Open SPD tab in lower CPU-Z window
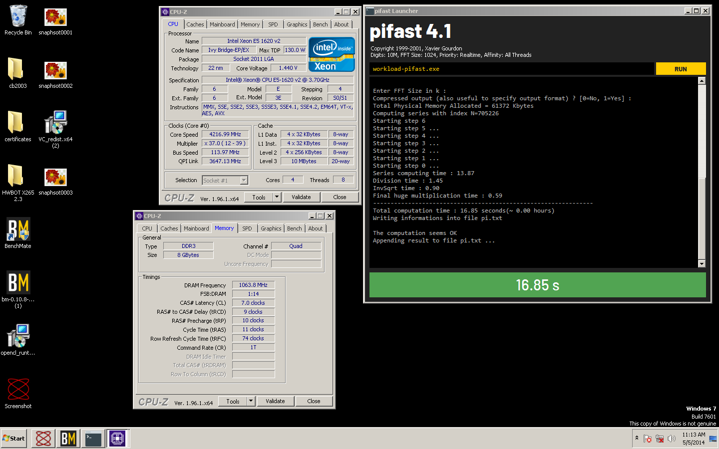719x449 pixels. [247, 228]
